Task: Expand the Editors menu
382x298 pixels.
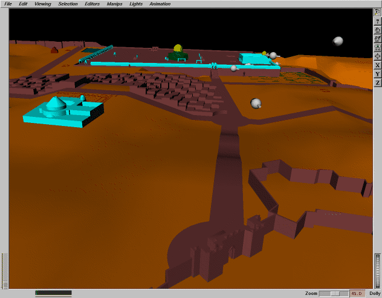Action: point(92,4)
